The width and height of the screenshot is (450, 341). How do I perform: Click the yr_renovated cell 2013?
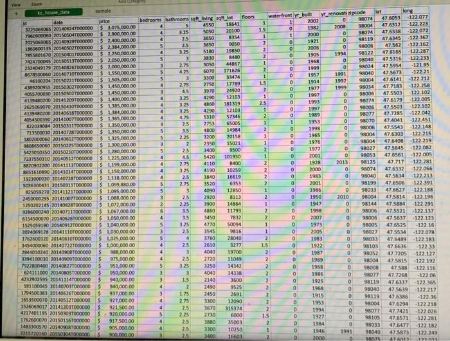[335, 162]
